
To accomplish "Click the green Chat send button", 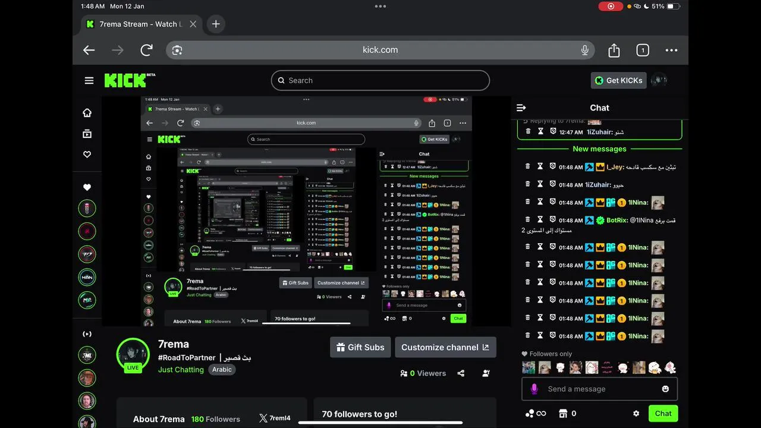I will (x=663, y=413).
